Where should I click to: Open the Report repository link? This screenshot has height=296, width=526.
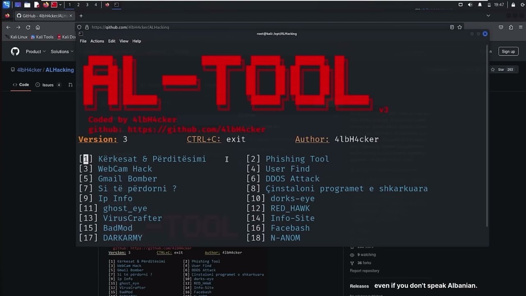tap(365, 271)
